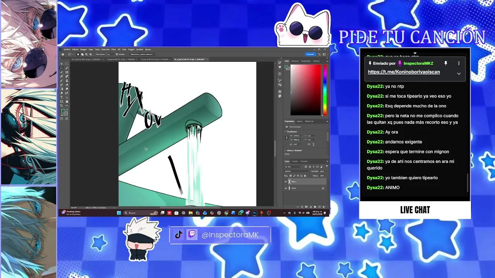The height and width of the screenshot is (278, 495).
Task: Select the Eyedropper tool
Action: [x=61, y=76]
